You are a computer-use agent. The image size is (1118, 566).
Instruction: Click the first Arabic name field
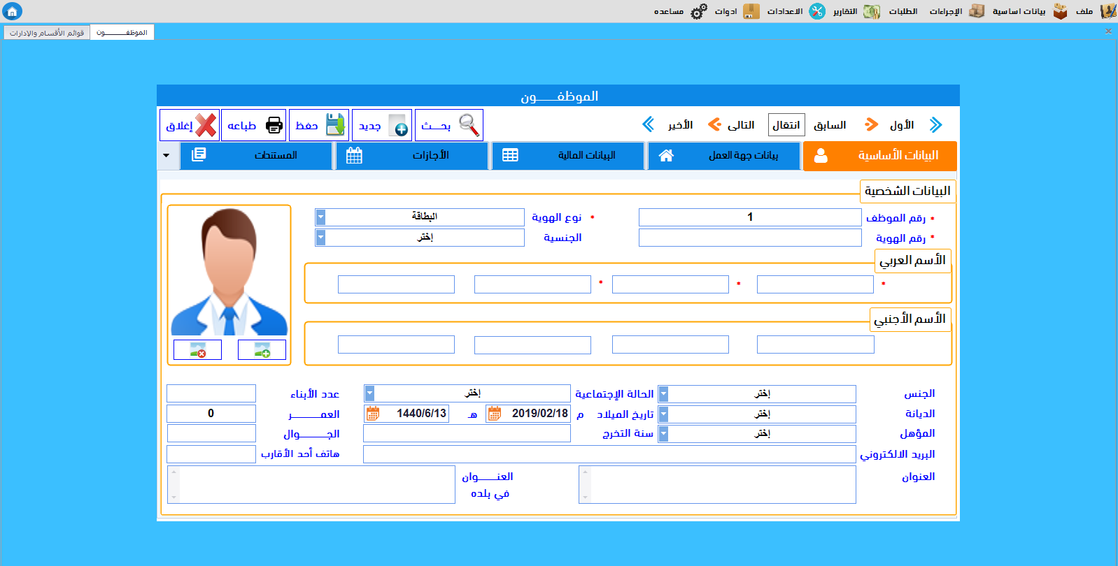click(815, 284)
